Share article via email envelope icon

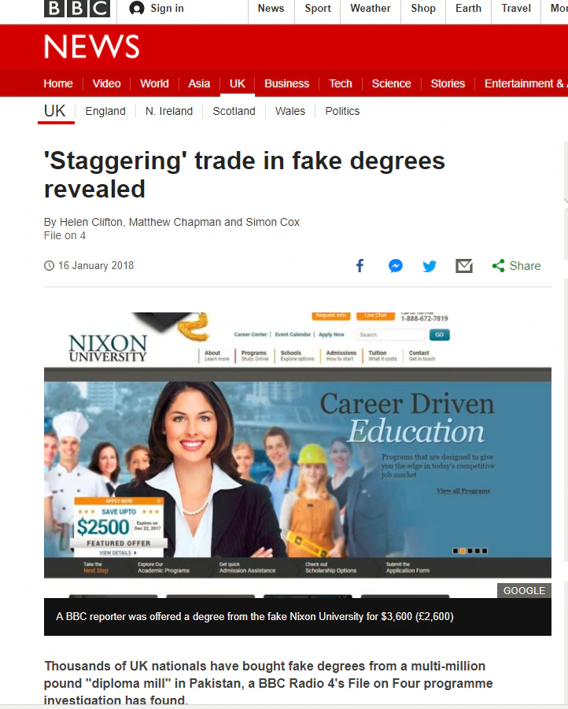(x=464, y=266)
